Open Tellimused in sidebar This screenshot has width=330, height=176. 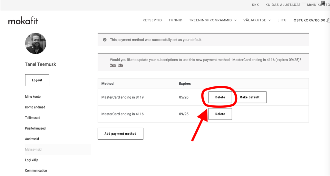point(33,118)
